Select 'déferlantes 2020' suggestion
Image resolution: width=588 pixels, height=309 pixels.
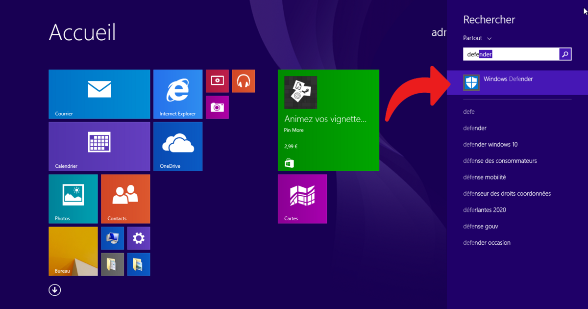[485, 210]
